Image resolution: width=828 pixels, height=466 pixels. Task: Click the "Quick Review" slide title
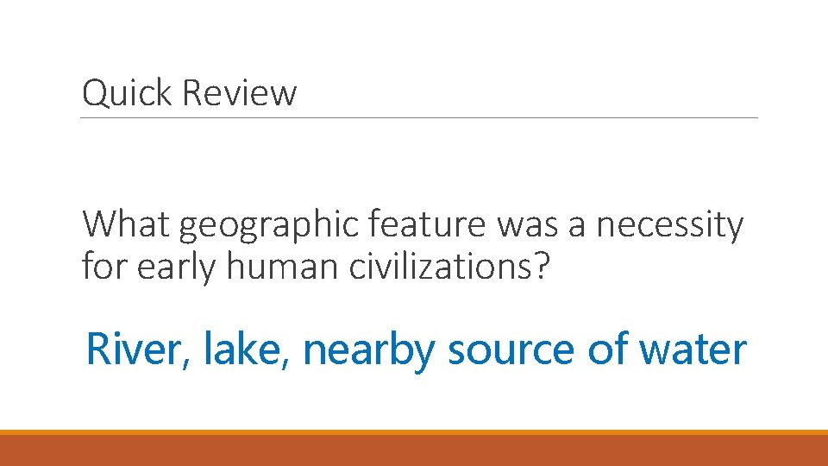click(x=189, y=93)
